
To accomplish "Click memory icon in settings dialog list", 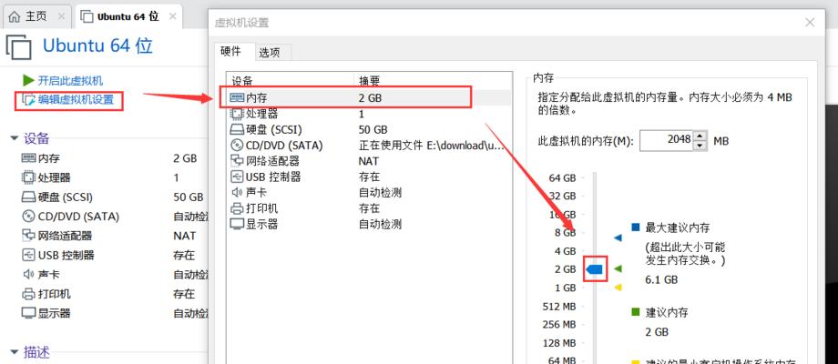I will (x=238, y=97).
